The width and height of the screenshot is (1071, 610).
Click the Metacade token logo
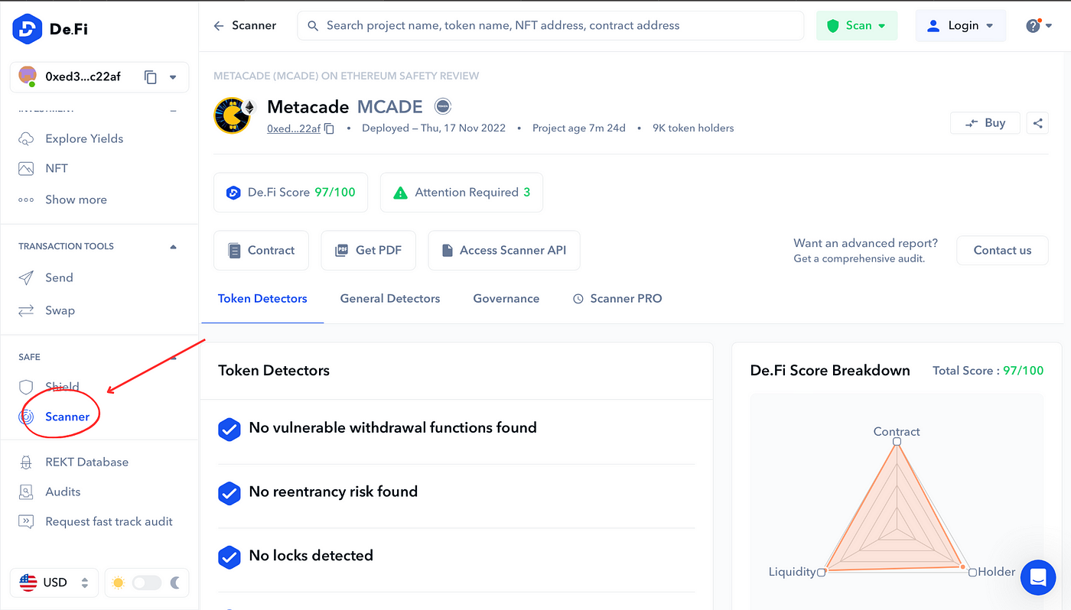coord(233,115)
